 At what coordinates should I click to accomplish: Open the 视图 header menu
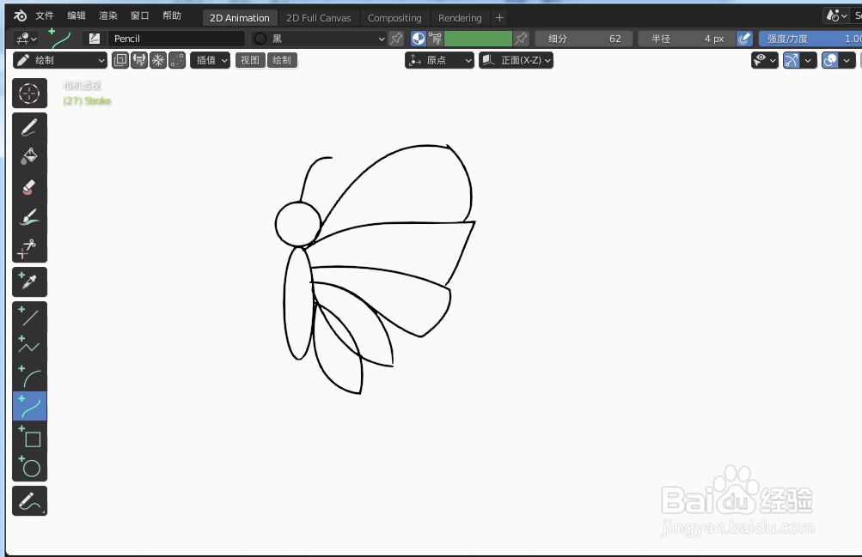click(250, 60)
